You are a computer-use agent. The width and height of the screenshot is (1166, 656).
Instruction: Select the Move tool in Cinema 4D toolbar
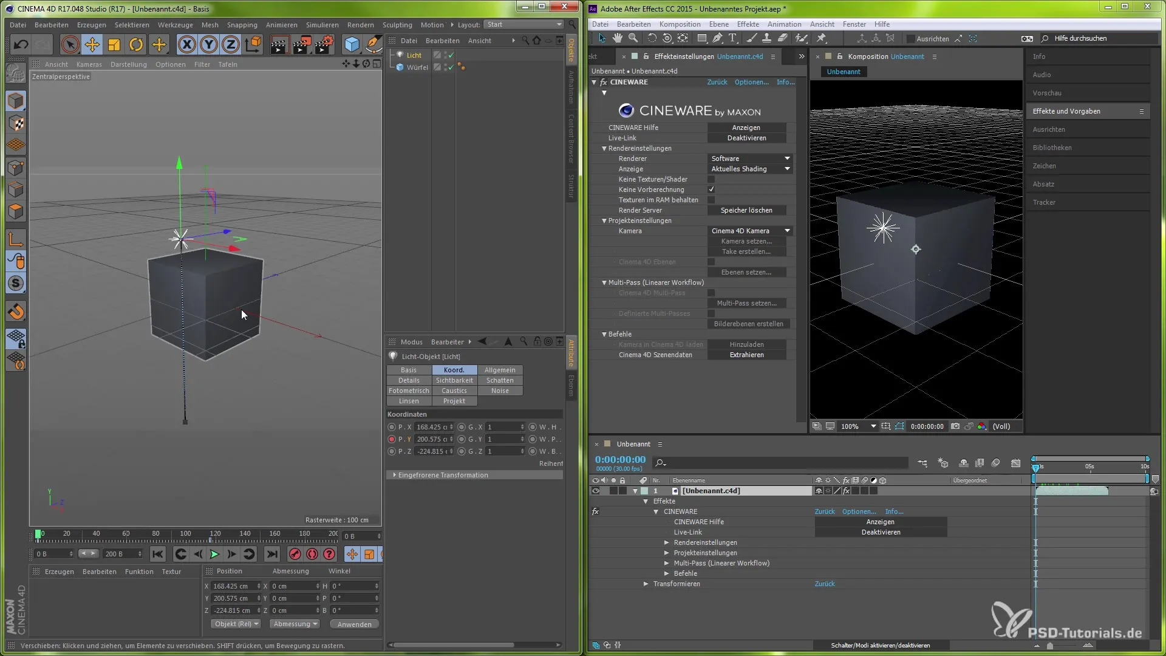(92, 44)
